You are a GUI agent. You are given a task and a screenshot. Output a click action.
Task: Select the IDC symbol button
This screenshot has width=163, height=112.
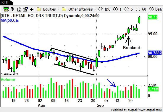click(104, 9)
